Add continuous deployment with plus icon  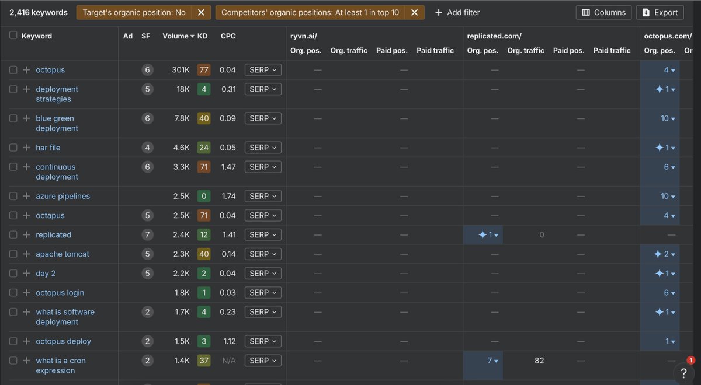tap(26, 167)
